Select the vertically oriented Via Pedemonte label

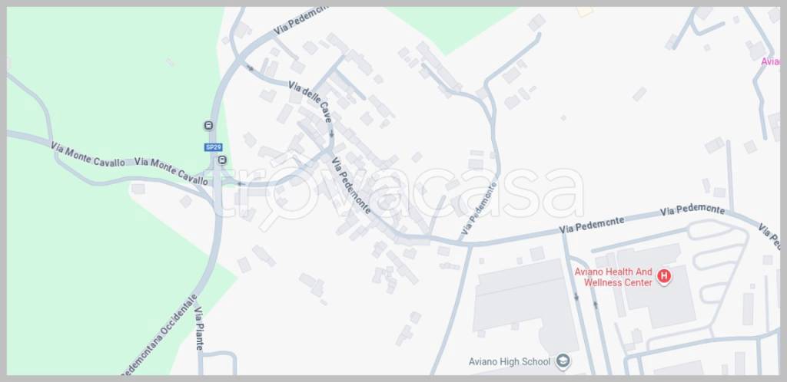479,209
